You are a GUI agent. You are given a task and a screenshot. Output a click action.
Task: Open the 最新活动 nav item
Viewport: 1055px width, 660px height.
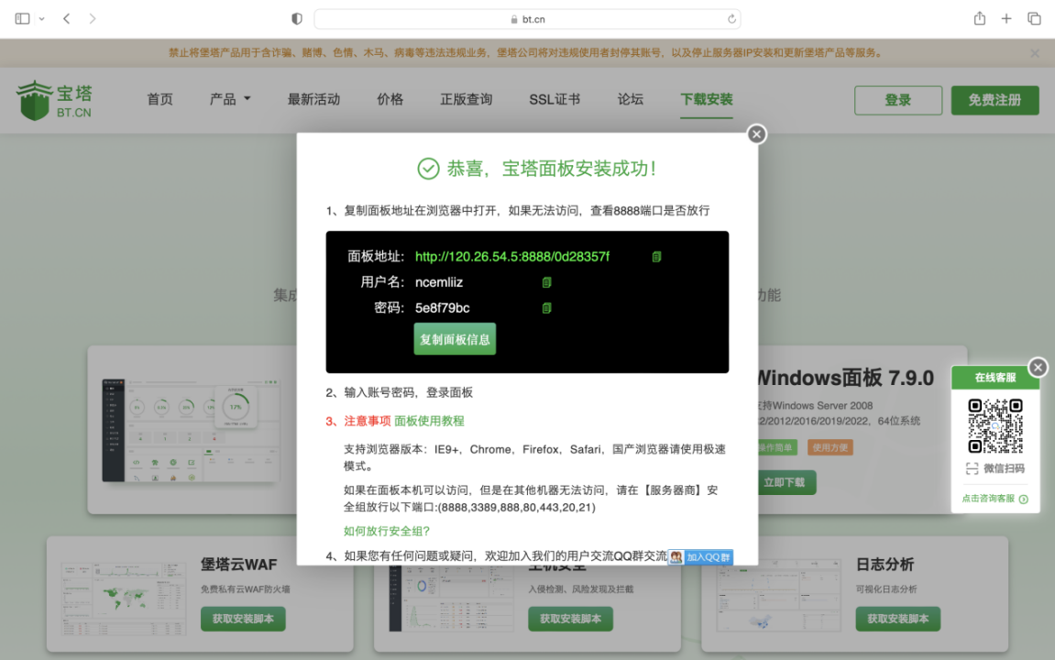[x=313, y=100]
